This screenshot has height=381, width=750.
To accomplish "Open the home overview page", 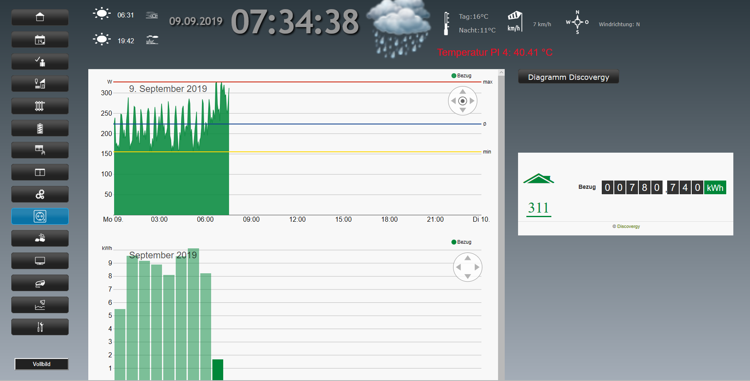I will coord(40,17).
